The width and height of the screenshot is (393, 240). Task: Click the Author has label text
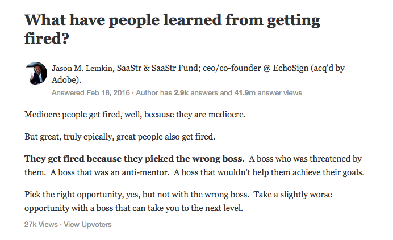(x=154, y=93)
